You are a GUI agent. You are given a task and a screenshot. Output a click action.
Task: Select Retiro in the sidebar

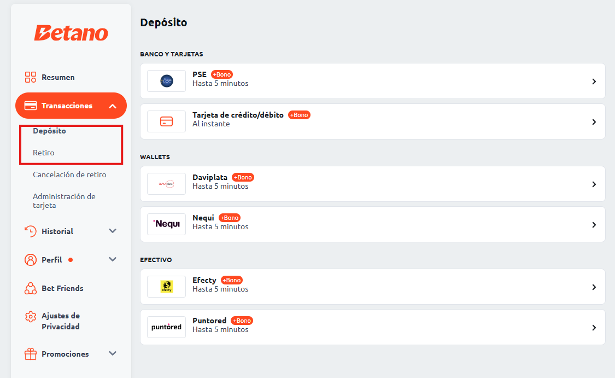point(44,153)
